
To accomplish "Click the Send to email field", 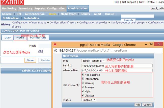I will [x=117, y=66].
